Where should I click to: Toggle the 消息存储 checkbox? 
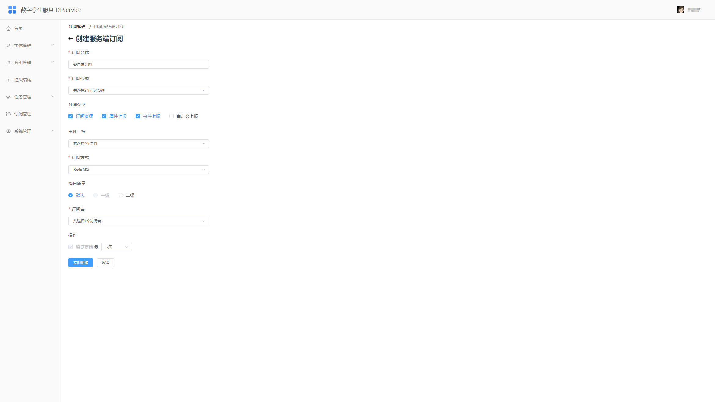point(71,247)
